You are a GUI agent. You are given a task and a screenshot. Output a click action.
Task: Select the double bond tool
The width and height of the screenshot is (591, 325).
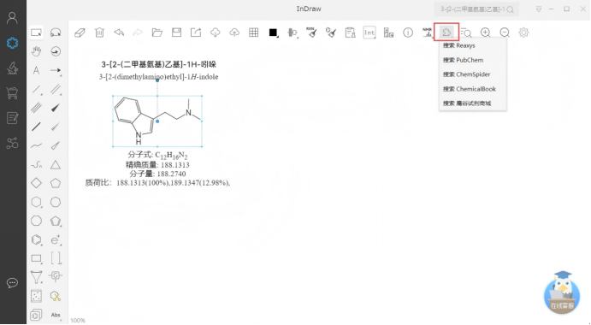56,89
